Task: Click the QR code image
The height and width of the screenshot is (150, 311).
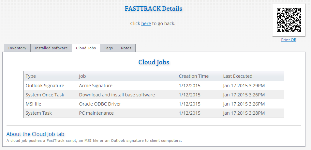Action: point(289,20)
